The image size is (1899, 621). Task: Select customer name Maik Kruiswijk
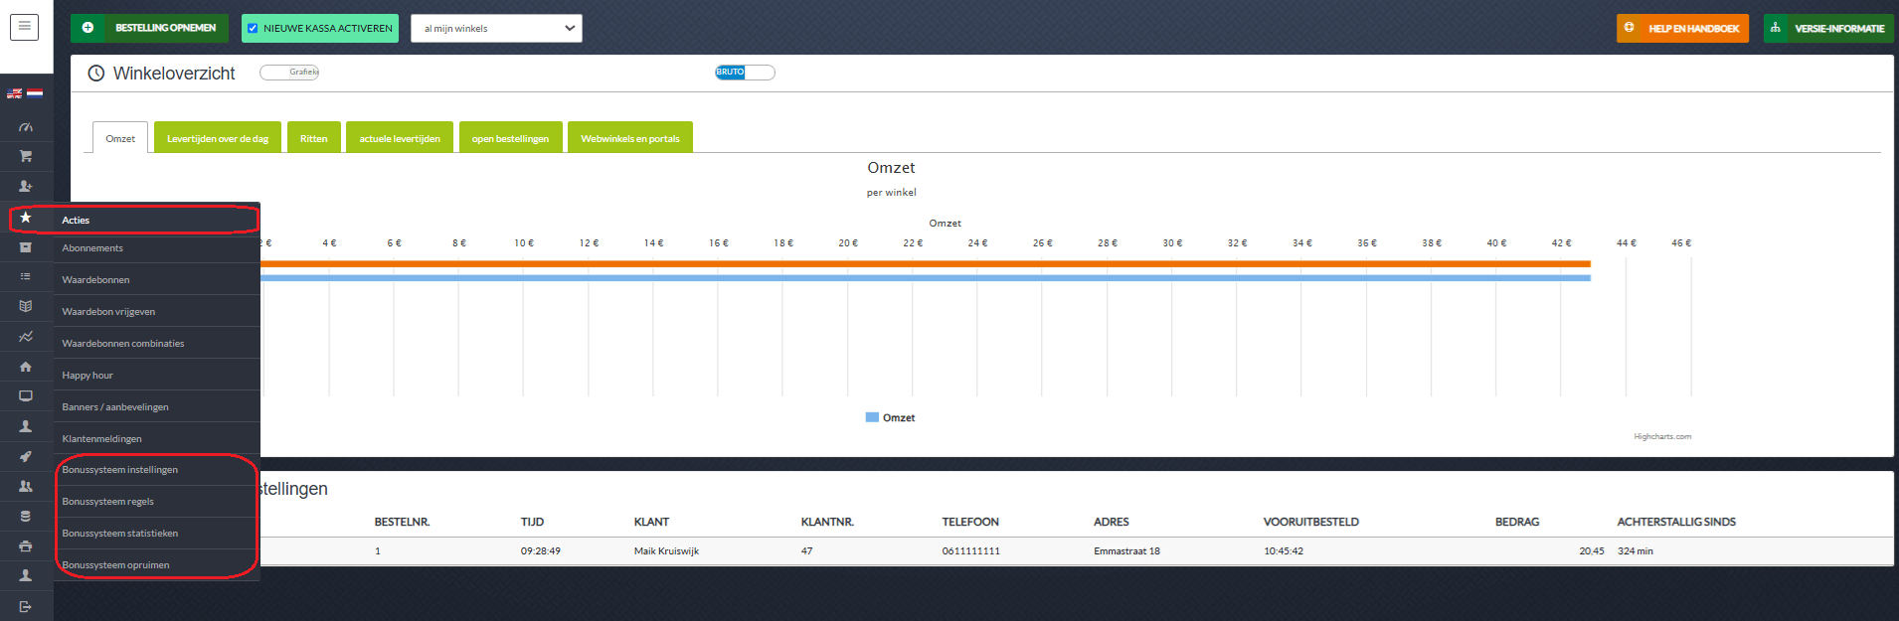click(x=666, y=551)
